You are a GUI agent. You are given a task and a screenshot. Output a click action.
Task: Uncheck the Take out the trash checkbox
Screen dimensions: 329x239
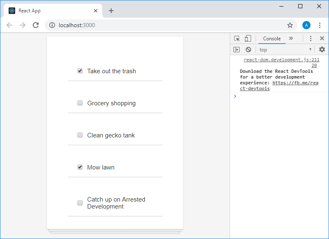pos(80,71)
